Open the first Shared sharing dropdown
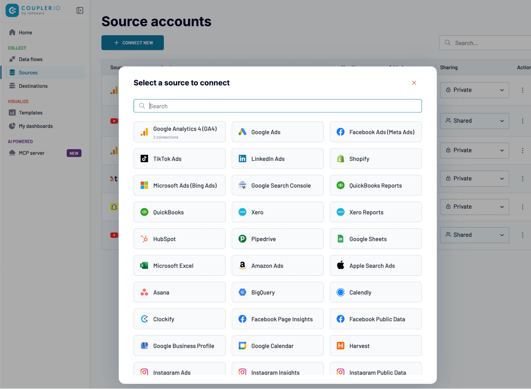 [x=474, y=121]
